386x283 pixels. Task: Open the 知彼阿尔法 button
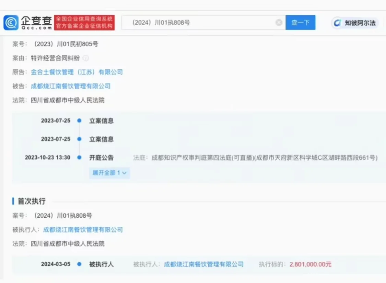tap(355, 23)
